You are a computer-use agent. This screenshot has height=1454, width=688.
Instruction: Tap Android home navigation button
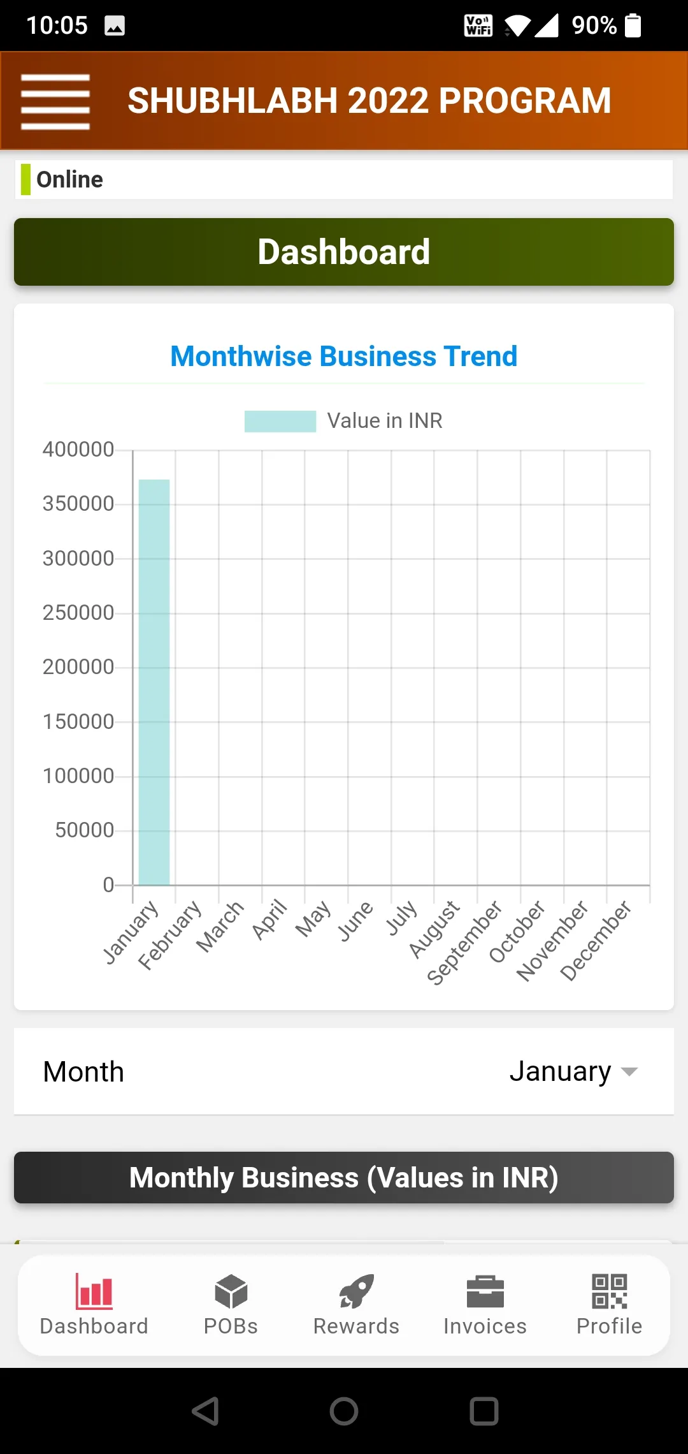344,1411
